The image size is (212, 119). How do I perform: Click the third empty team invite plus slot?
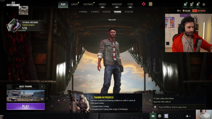tap(180, 116)
